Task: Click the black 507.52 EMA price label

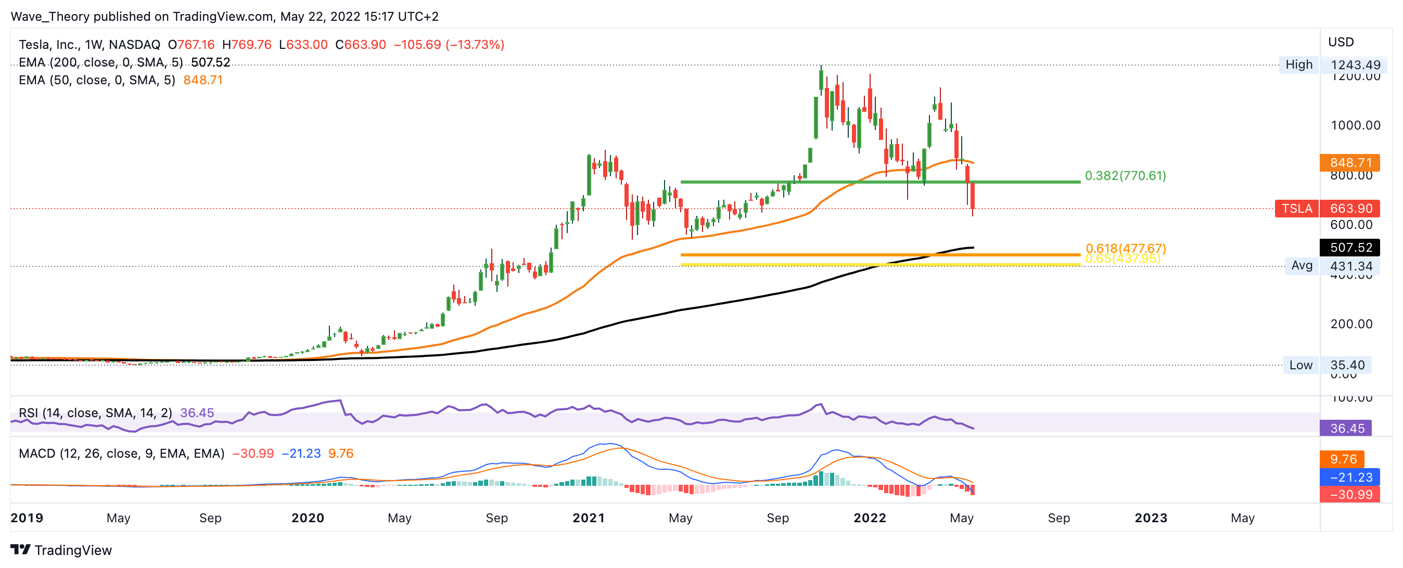Action: [1349, 248]
